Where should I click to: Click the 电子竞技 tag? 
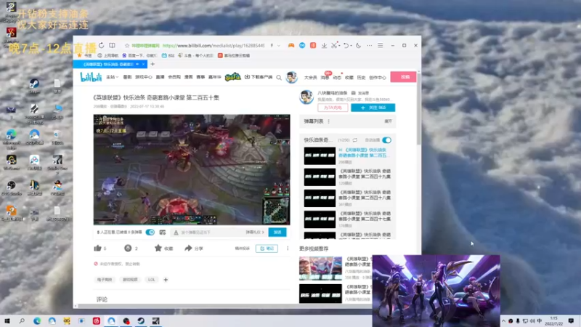(x=105, y=280)
